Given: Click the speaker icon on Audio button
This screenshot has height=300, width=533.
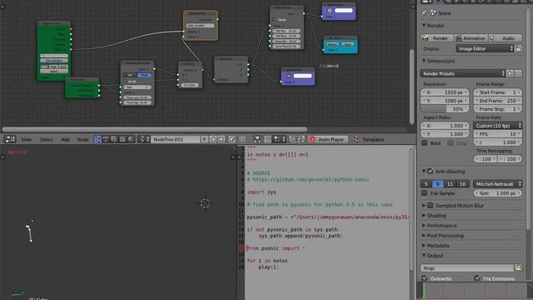Looking at the screenshot, I should point(492,38).
